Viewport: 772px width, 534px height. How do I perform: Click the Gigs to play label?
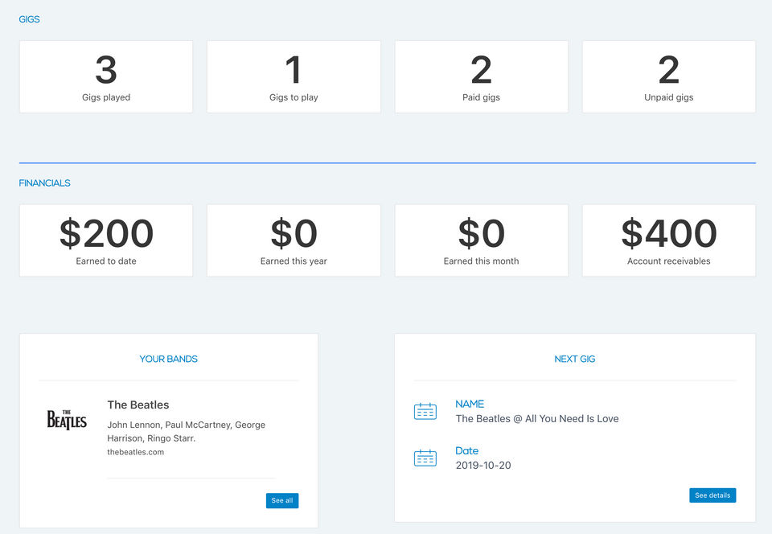[x=294, y=97]
